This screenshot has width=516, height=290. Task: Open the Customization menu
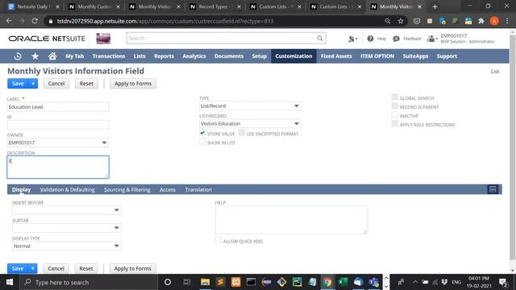293,56
